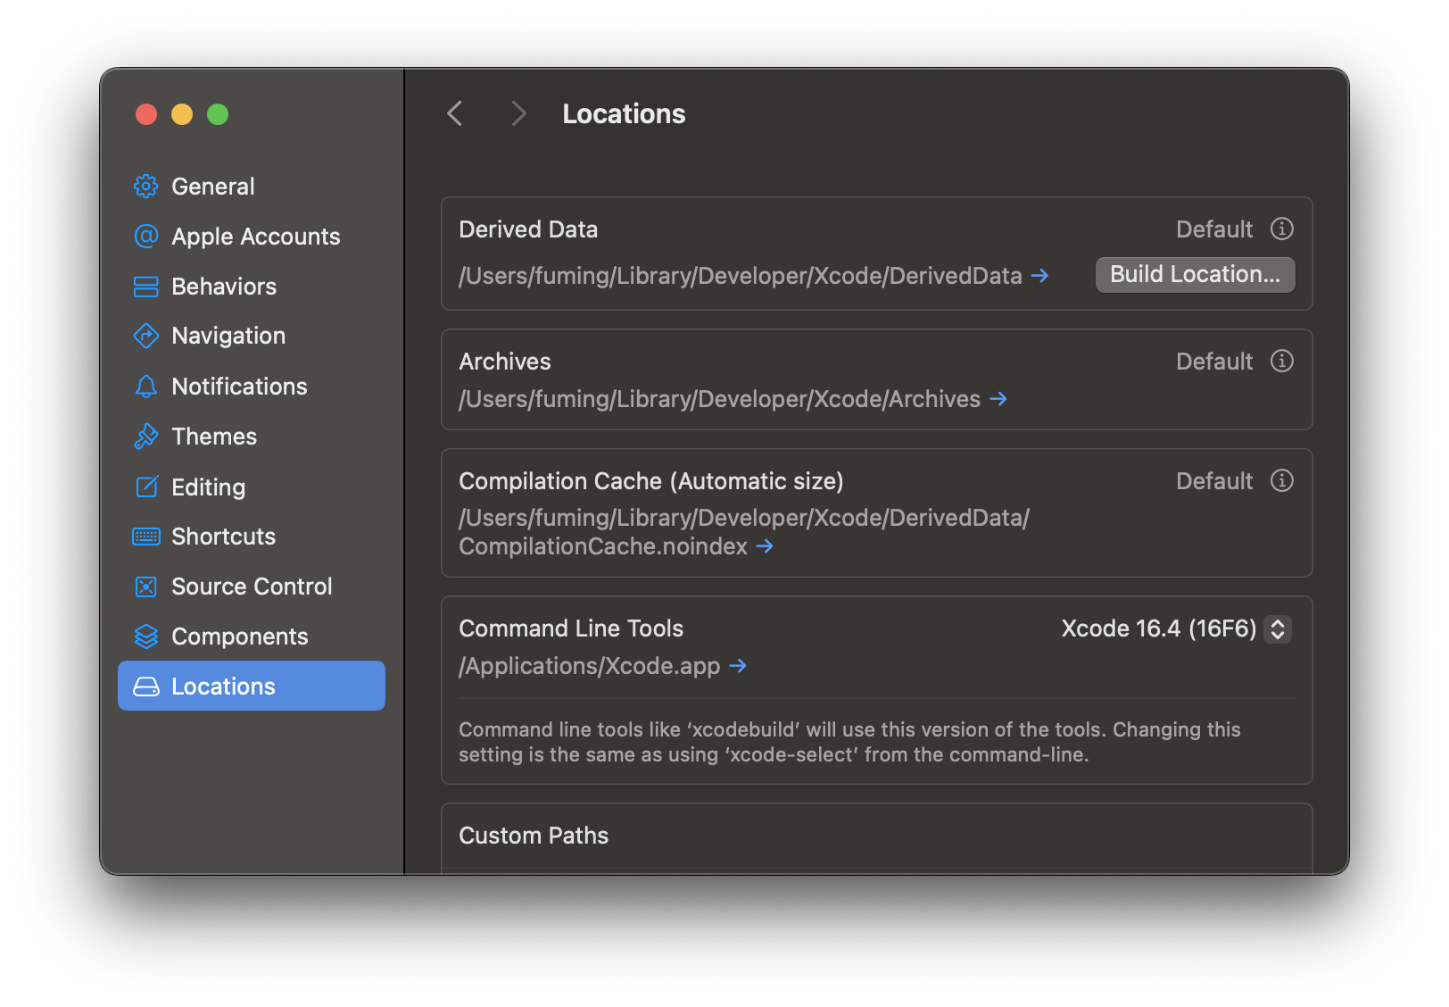Select Notifications in the sidebar
1449x1007 pixels.
click(252, 386)
